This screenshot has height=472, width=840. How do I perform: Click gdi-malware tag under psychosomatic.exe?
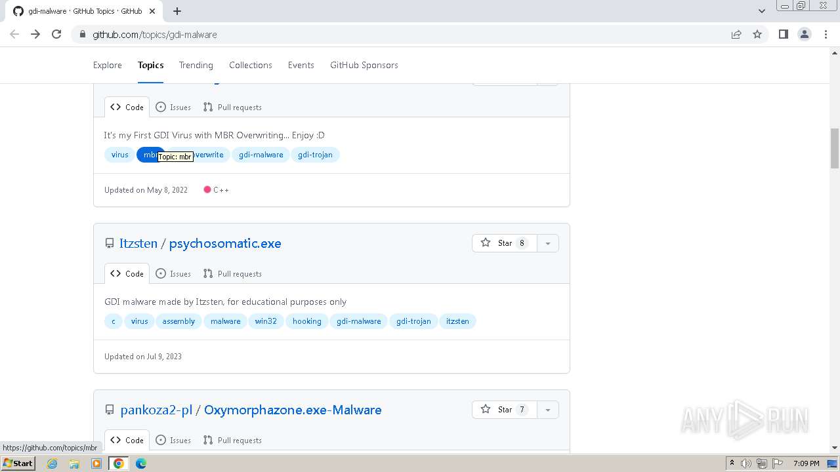[x=359, y=321]
